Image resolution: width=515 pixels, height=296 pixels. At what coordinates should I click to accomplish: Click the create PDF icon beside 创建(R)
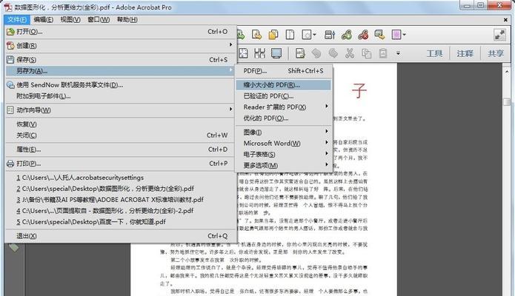(10, 46)
